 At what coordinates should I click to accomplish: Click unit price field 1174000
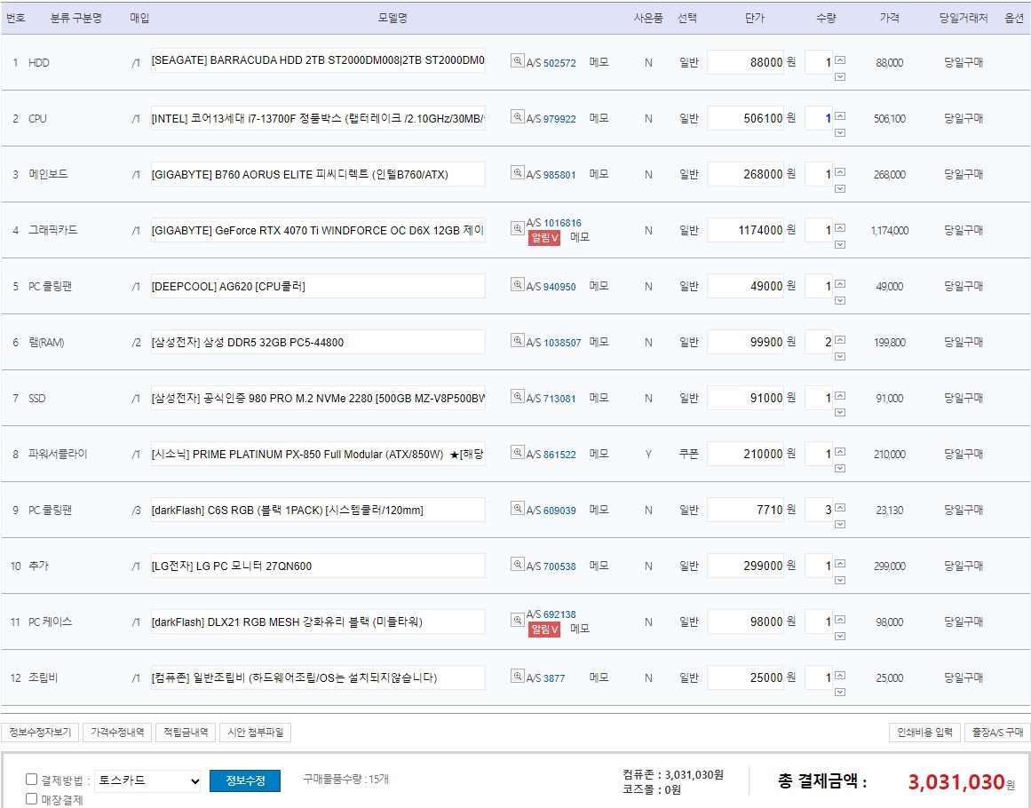tap(745, 230)
